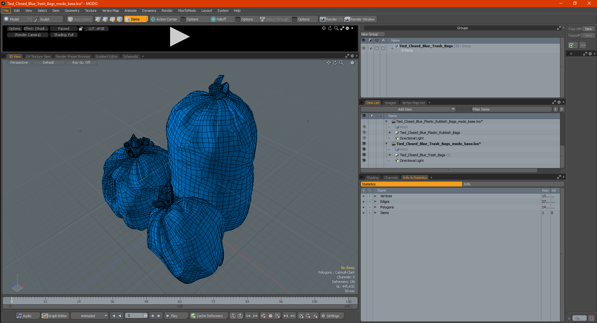
Task: Open the Graph Editor
Action: point(55,316)
